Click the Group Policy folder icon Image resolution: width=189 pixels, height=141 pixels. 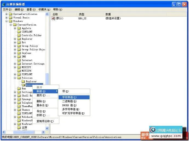tap(19, 46)
